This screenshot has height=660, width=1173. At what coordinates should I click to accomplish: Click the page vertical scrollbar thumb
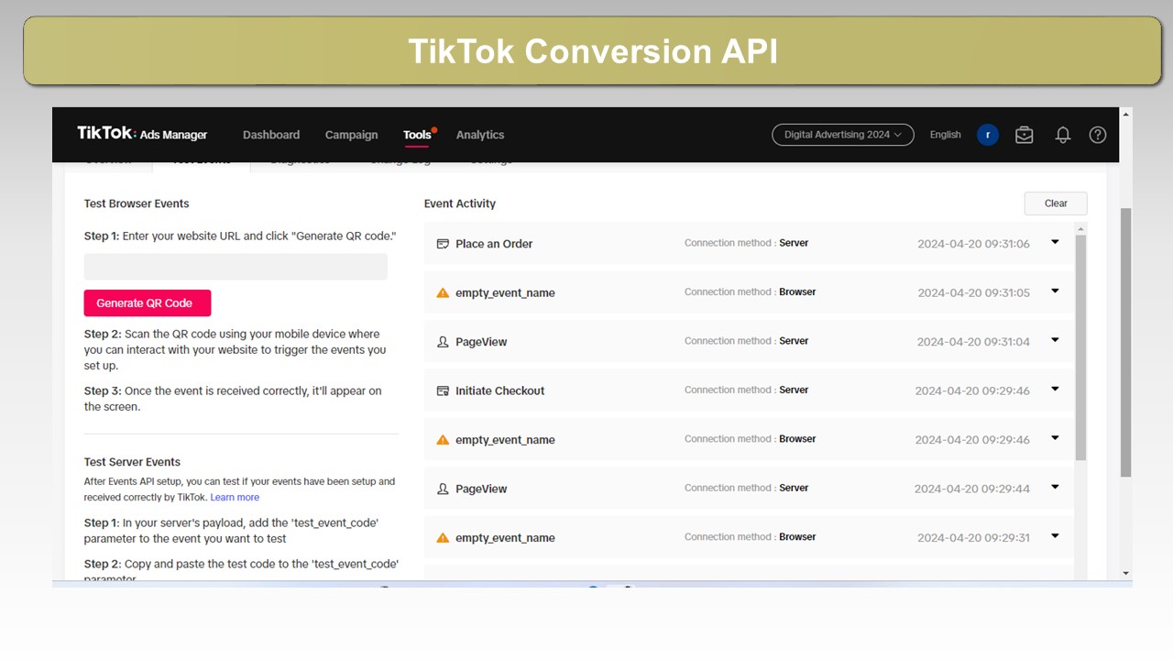(1126, 341)
